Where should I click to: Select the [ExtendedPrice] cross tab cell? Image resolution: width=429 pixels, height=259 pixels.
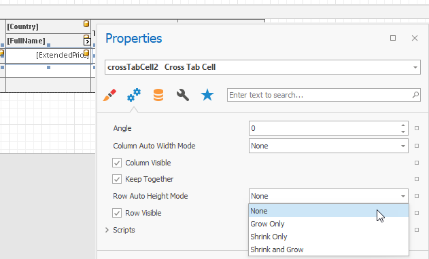tap(48, 56)
